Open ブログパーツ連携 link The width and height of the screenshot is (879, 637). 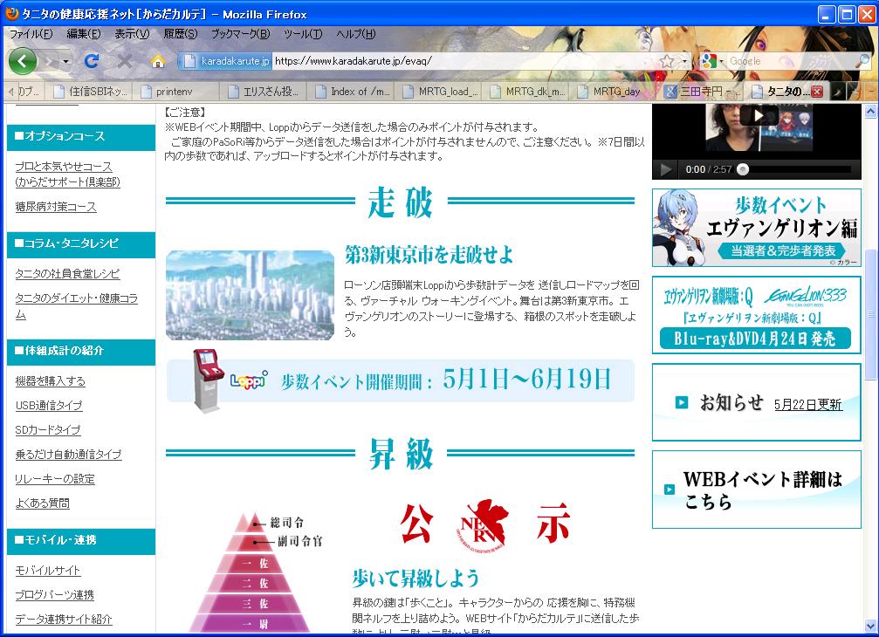[54, 595]
